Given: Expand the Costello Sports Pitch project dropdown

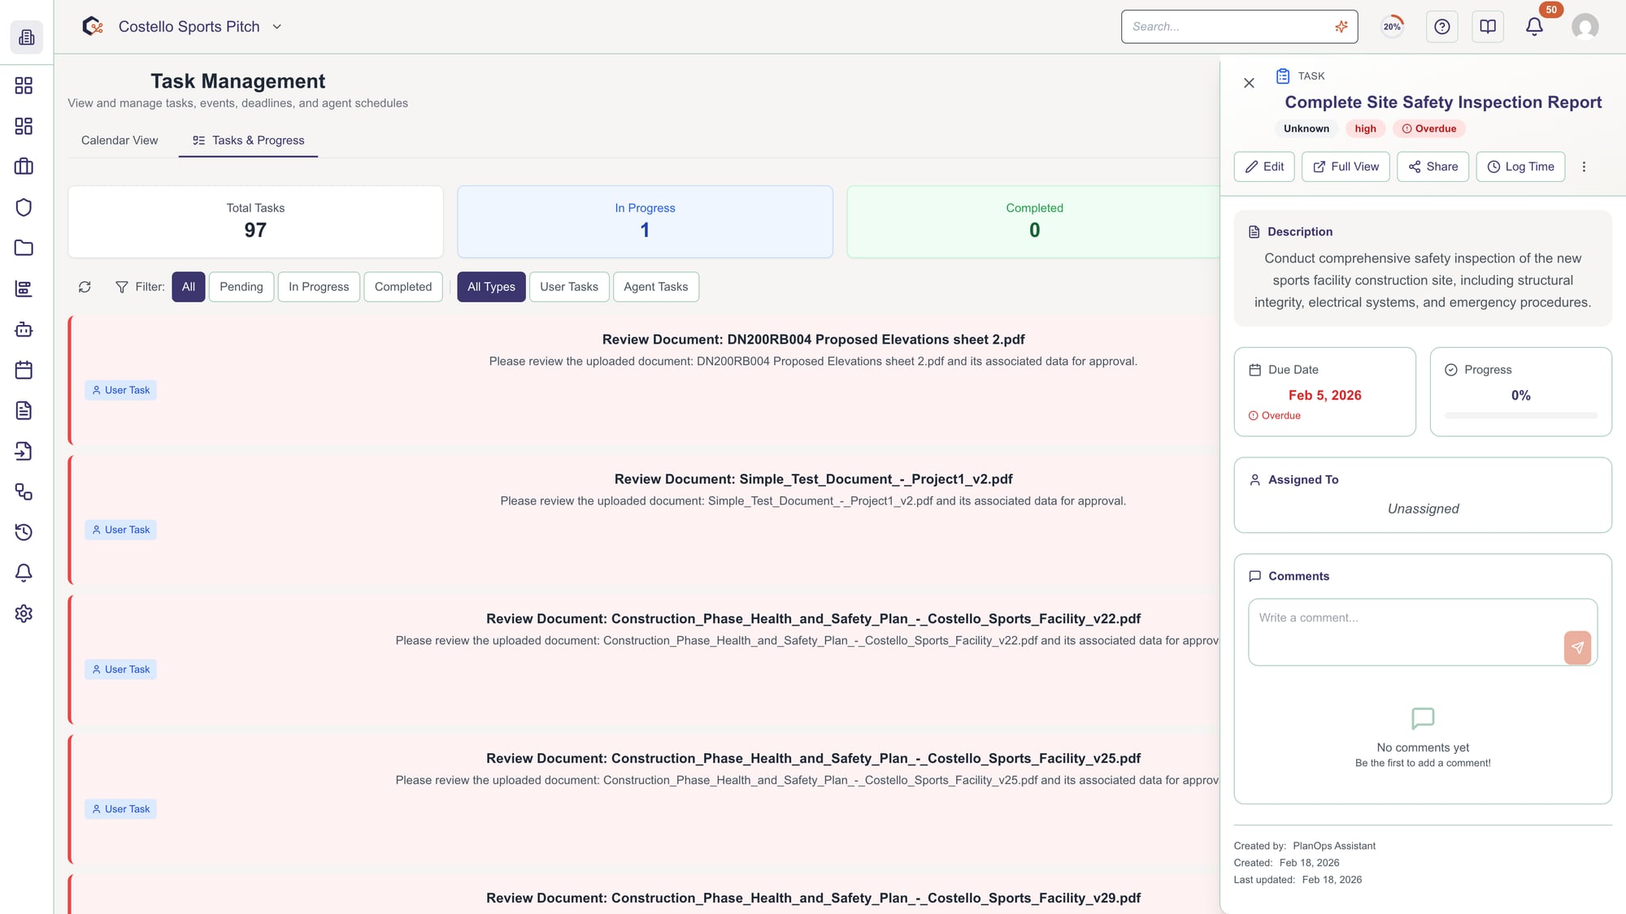Looking at the screenshot, I should click(276, 27).
